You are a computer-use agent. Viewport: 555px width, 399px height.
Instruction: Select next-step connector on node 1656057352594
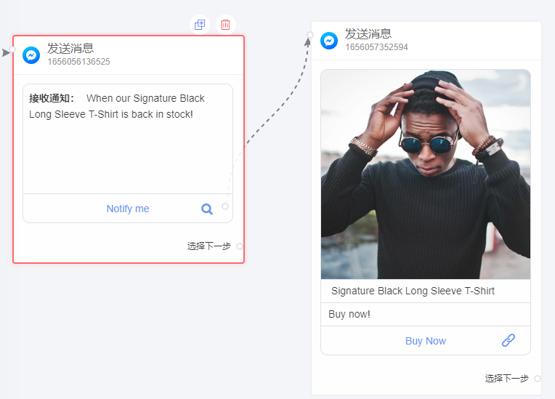click(x=538, y=379)
